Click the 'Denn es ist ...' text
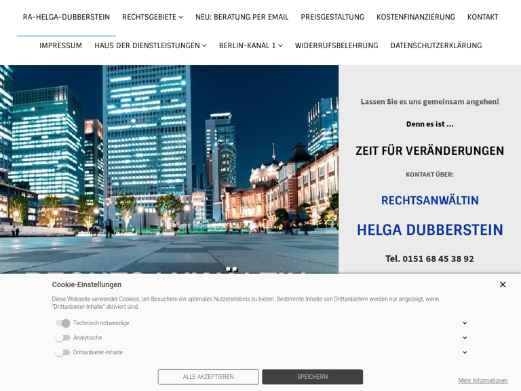This screenshot has height=391, width=521. [x=429, y=124]
